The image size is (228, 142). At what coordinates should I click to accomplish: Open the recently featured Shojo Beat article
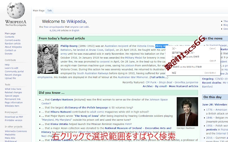(x=165, y=82)
